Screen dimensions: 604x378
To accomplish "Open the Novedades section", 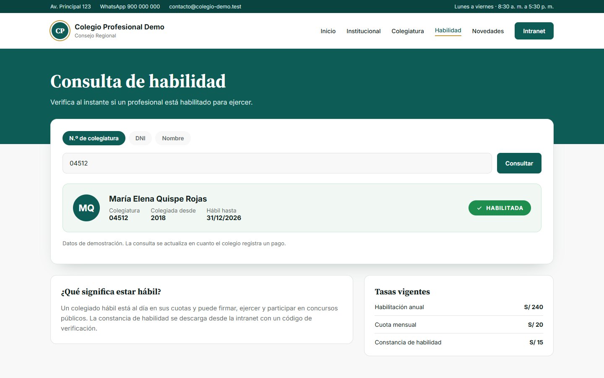I will tap(488, 31).
